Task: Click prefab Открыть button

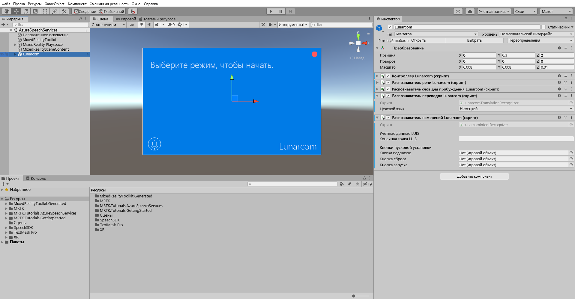Action: [418, 40]
